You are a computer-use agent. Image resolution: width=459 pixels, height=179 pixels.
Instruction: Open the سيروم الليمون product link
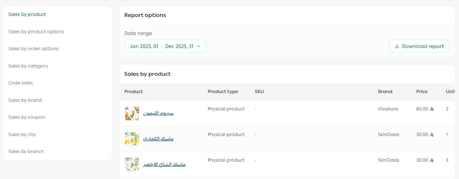click(x=159, y=113)
